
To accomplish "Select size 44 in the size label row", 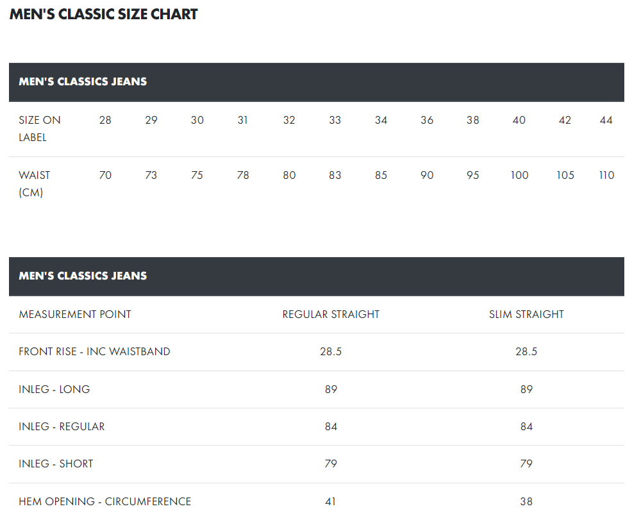I will pos(606,120).
